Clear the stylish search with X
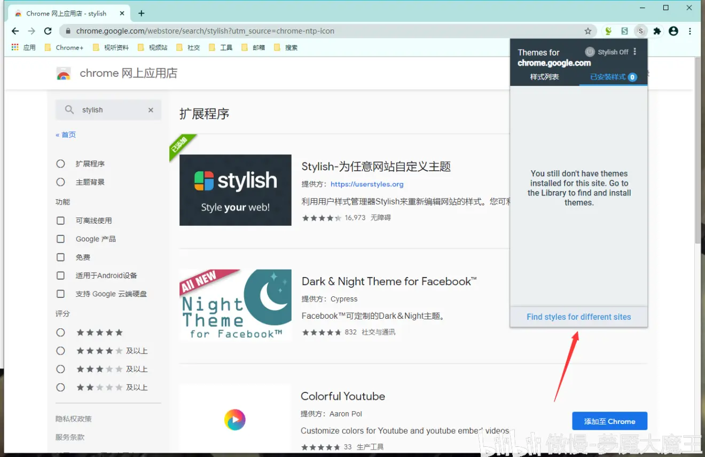 (x=151, y=110)
